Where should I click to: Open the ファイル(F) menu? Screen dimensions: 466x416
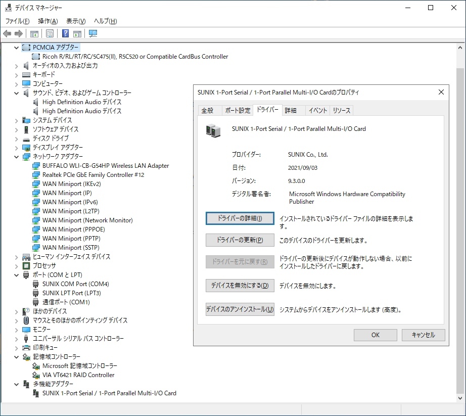click(18, 21)
